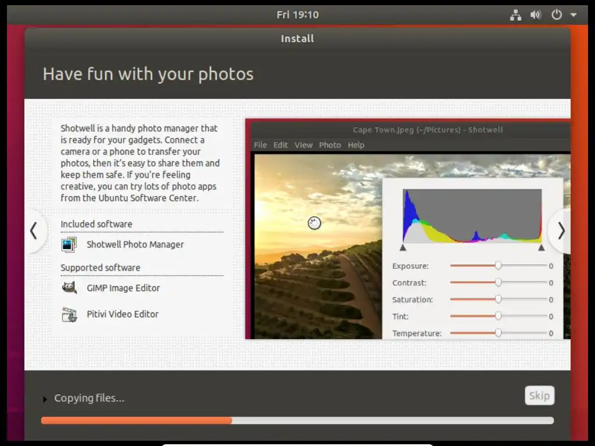Screen dimensions: 595x446
Task: Click the Skip button
Action: 539,395
